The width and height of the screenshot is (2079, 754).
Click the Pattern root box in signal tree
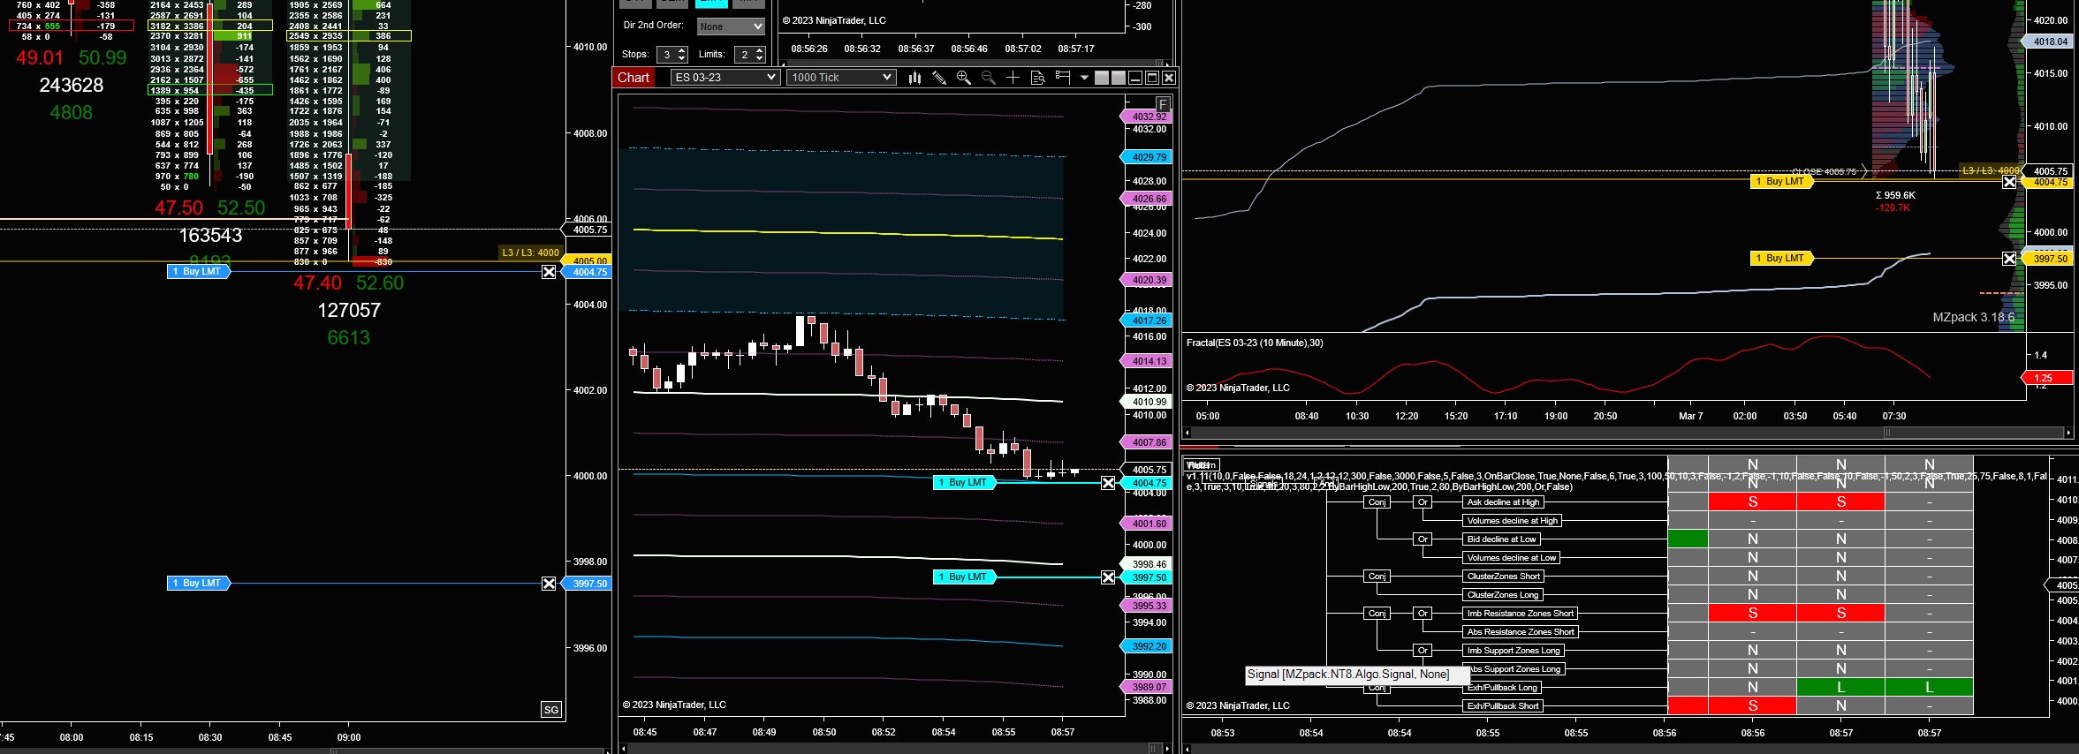[x=1200, y=465]
